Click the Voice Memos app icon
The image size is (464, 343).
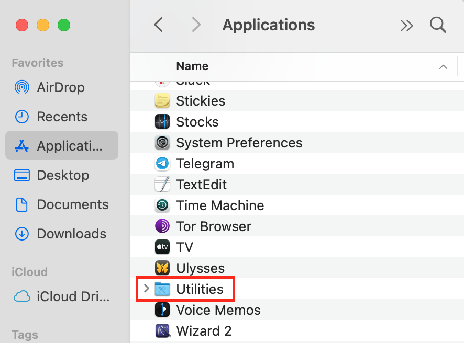tap(162, 310)
